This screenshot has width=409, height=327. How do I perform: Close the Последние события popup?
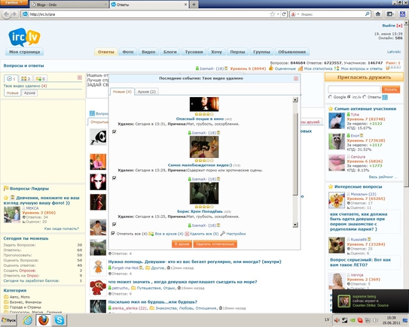[296, 78]
